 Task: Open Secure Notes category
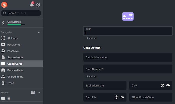(x=22, y=57)
